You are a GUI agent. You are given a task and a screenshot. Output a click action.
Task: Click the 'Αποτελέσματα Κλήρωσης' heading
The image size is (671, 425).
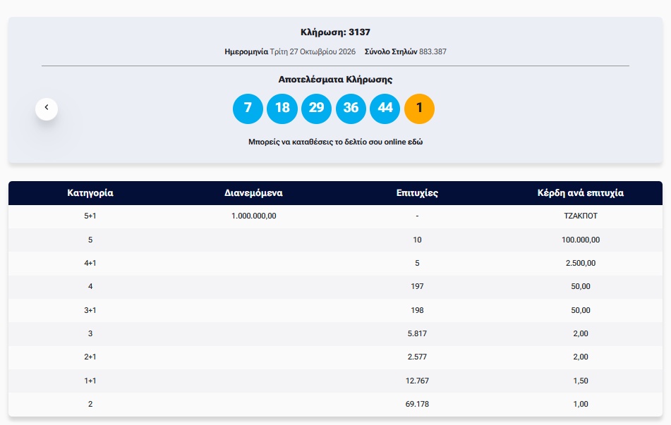click(x=336, y=80)
